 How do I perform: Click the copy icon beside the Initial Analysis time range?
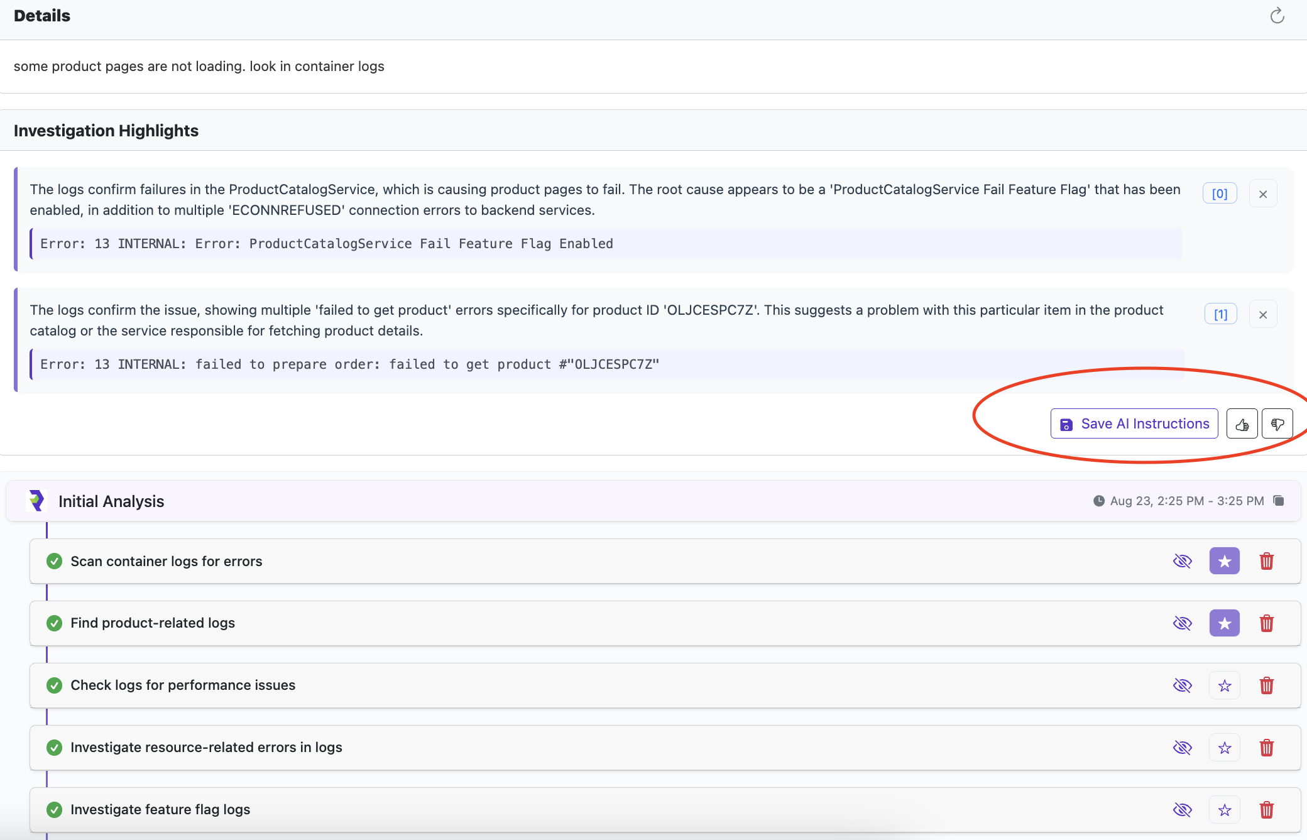[1279, 501]
